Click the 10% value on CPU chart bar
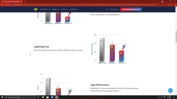The width and height of the screenshot is (177, 99). (x=58, y=90)
